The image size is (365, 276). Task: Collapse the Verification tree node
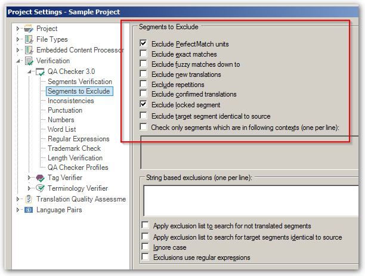(x=18, y=61)
